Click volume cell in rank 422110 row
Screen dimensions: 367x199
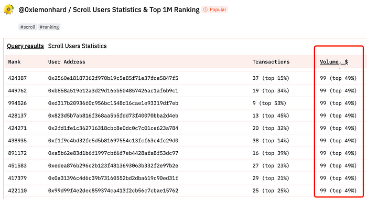tap(338, 191)
